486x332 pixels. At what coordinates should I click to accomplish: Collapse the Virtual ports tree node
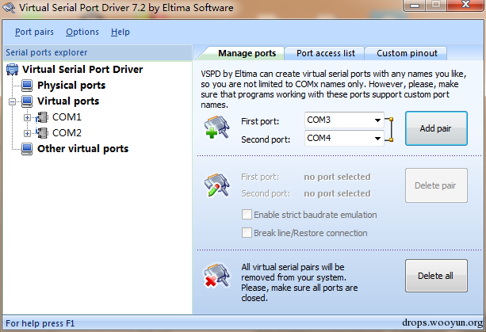tap(13, 101)
